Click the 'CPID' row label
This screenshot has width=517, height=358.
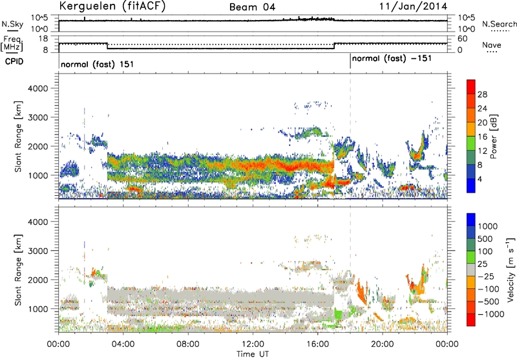14,61
